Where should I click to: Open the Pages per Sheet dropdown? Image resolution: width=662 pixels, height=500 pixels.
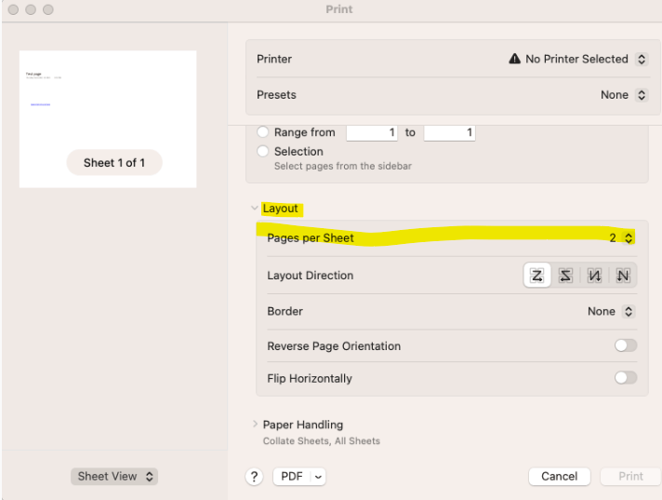(629, 238)
